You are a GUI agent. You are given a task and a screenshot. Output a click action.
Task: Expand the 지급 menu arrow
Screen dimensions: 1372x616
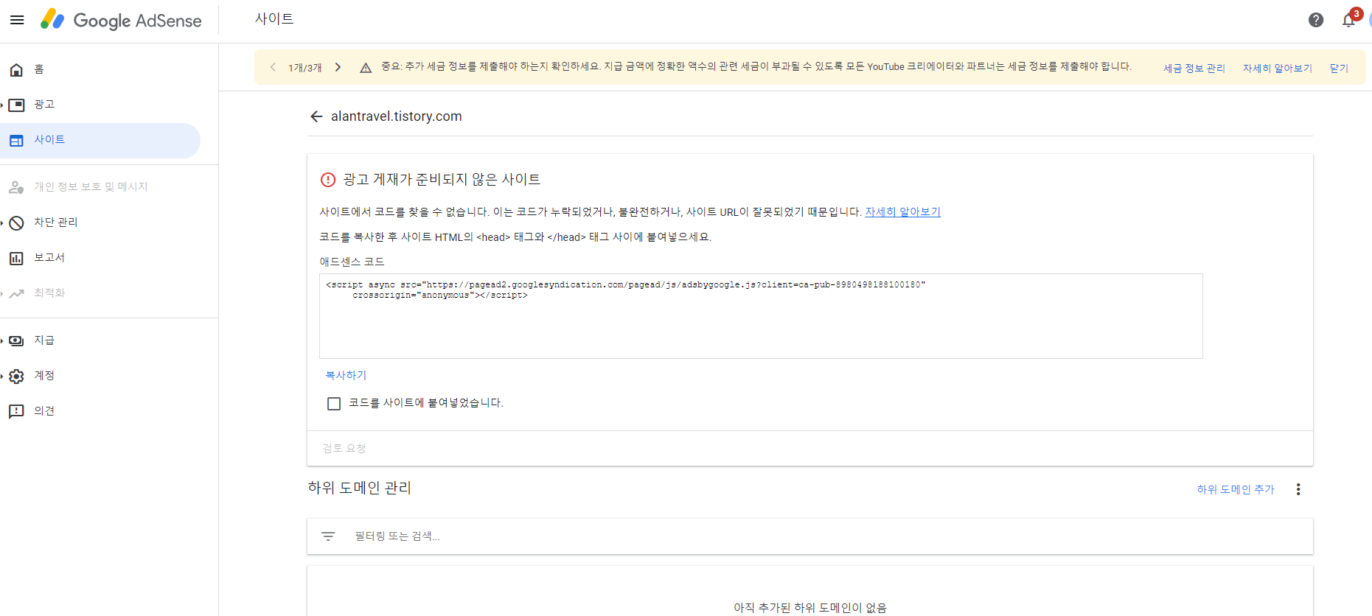pos(2,341)
